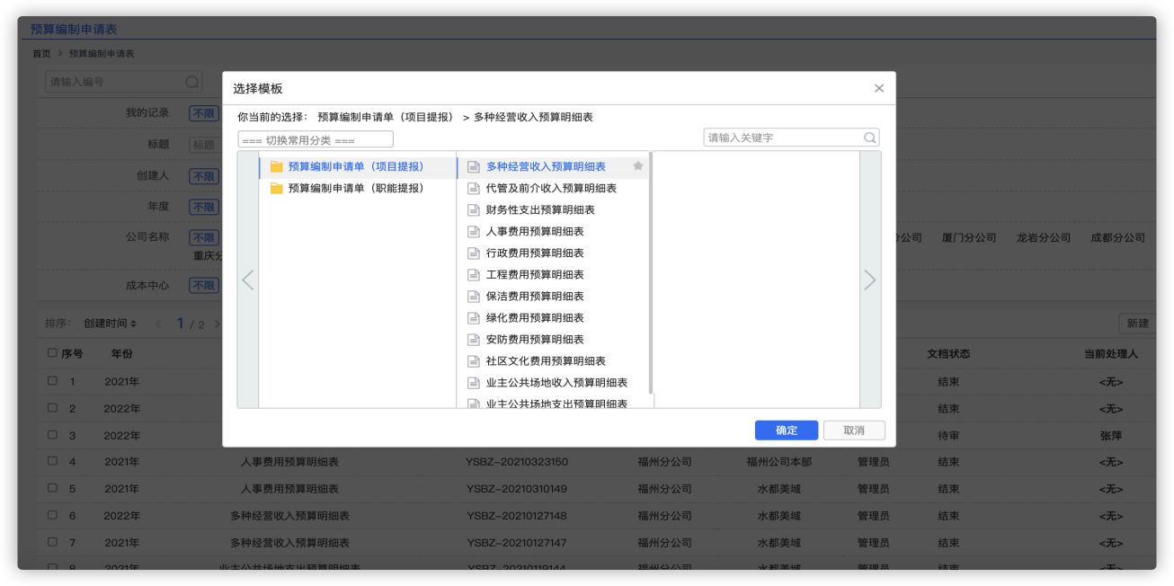Screen dimensions: 1174x586
Task: Click document icon of 业主公共场地收入预算明细表
Action: pos(474,383)
